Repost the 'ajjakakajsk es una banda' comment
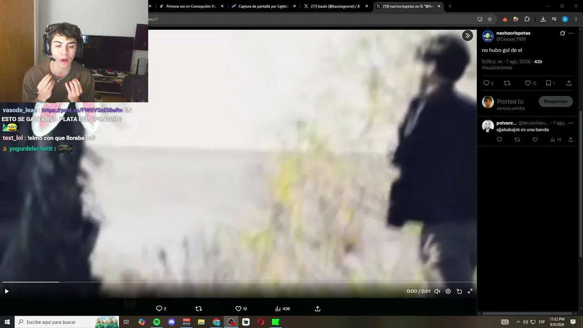 pos(517,139)
